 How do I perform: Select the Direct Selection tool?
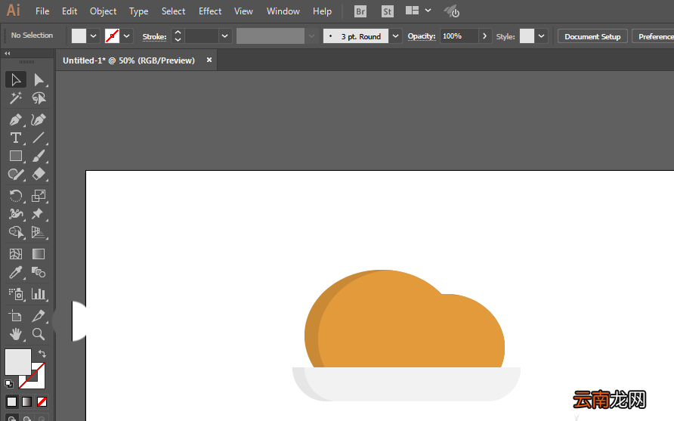click(x=39, y=80)
